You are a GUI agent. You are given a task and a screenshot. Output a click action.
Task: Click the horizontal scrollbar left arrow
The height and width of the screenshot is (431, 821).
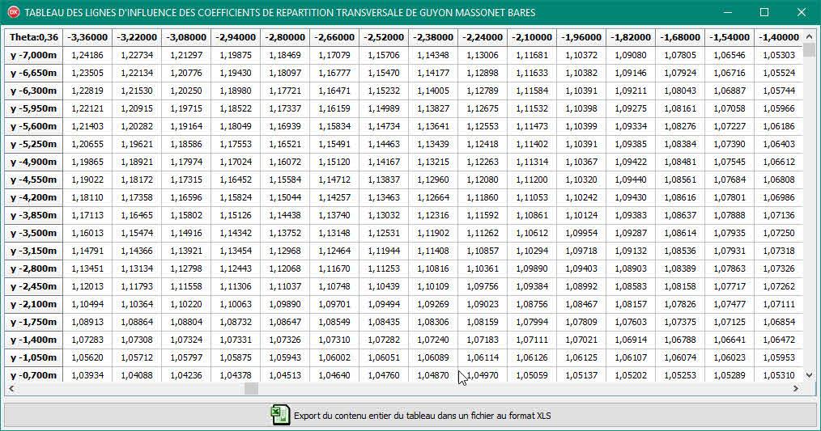click(11, 389)
